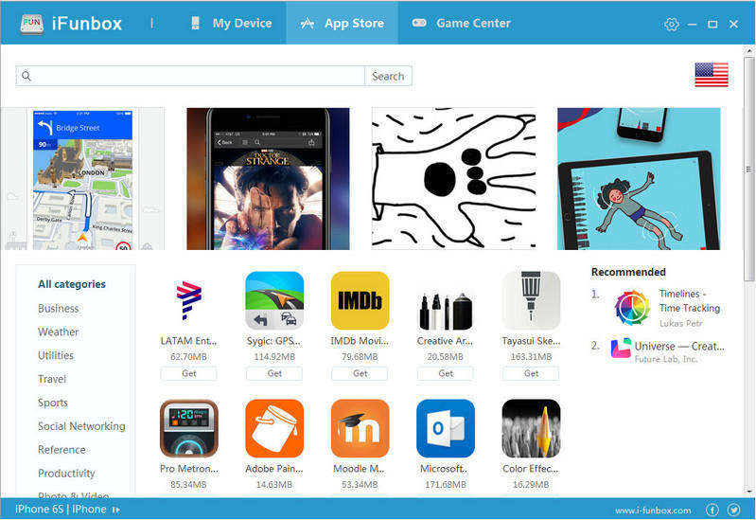Viewport: 756px width, 520px height.
Task: Click the Pro Metron... app name
Action: pos(189,469)
